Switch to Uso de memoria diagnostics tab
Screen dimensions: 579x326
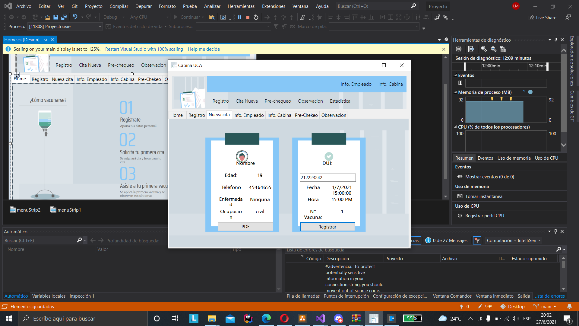point(514,158)
